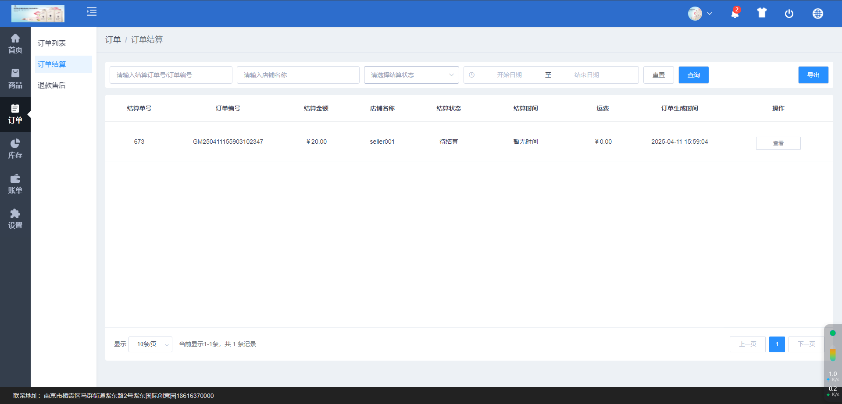Screen dimensions: 842x404
Task: Go to 首页 home in sidebar
Action: click(x=15, y=44)
